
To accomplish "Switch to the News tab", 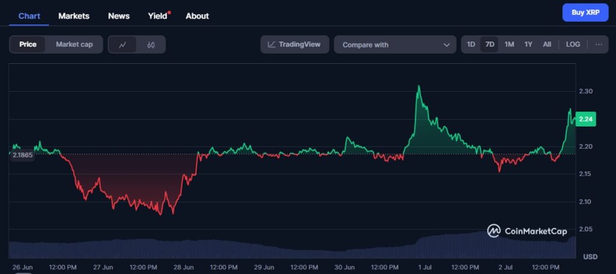I will pyautogui.click(x=119, y=16).
